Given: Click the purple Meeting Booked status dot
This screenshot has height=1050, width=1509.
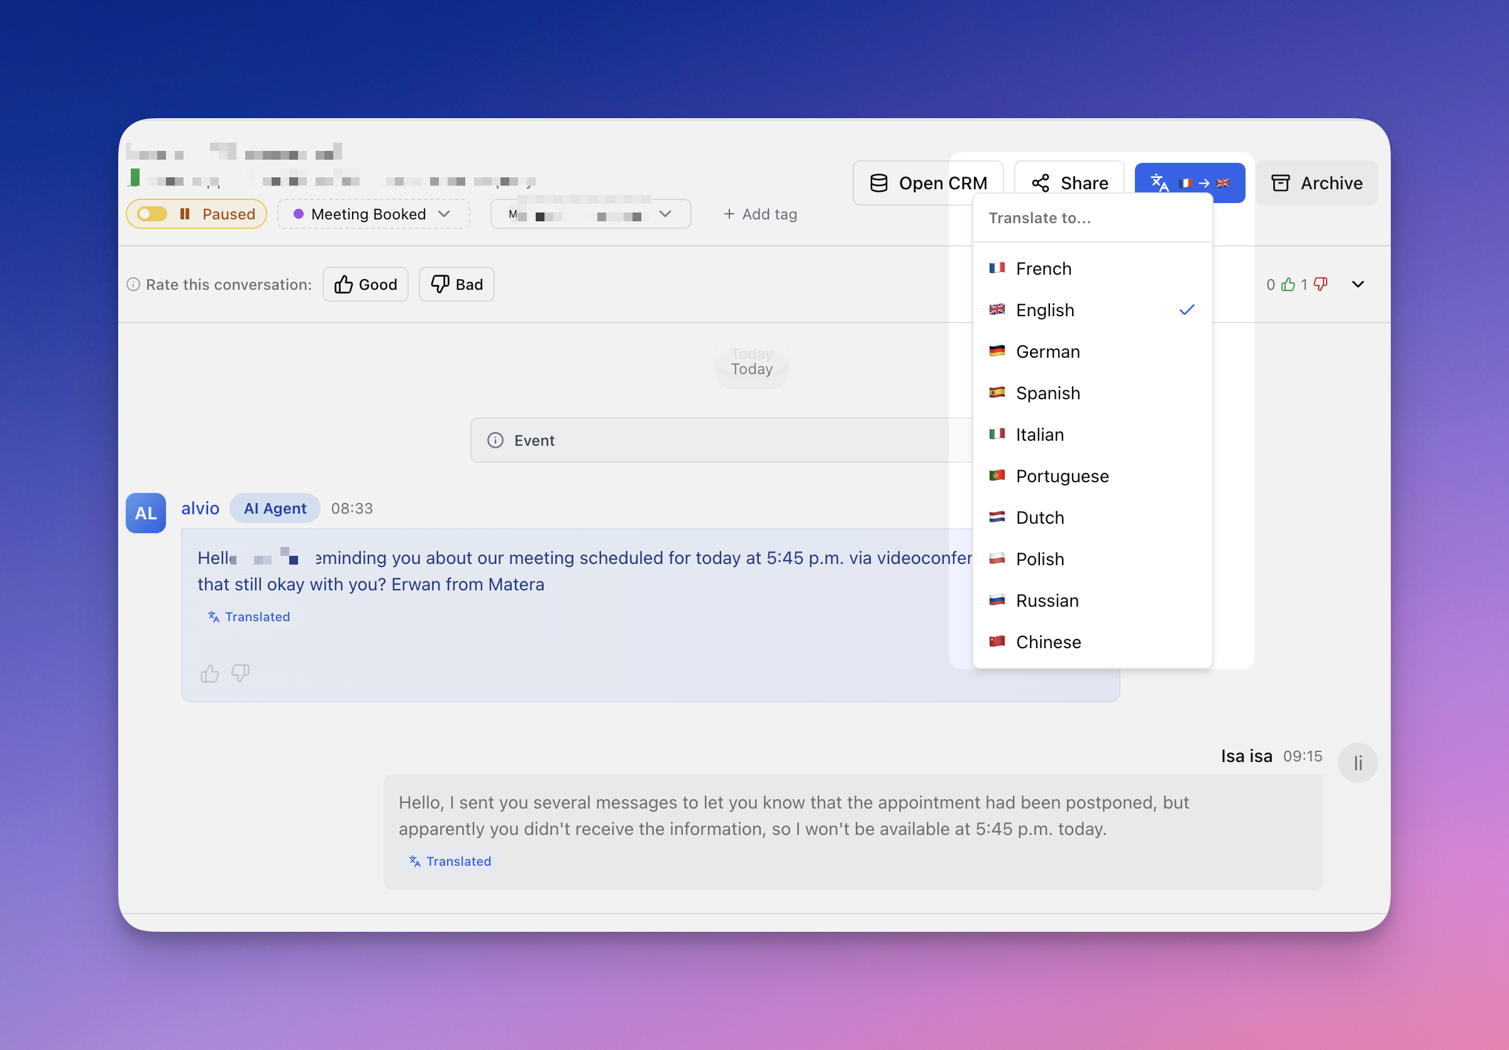Looking at the screenshot, I should 299,214.
